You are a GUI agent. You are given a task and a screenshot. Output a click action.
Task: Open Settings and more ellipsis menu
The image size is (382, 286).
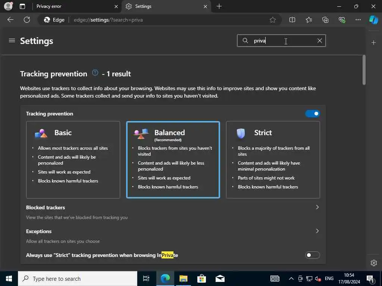[358, 20]
